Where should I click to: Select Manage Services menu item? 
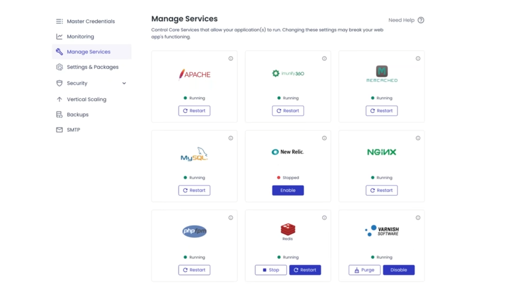(92, 52)
